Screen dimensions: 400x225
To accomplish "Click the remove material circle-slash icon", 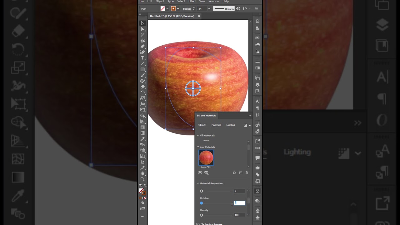I will point(234,173).
